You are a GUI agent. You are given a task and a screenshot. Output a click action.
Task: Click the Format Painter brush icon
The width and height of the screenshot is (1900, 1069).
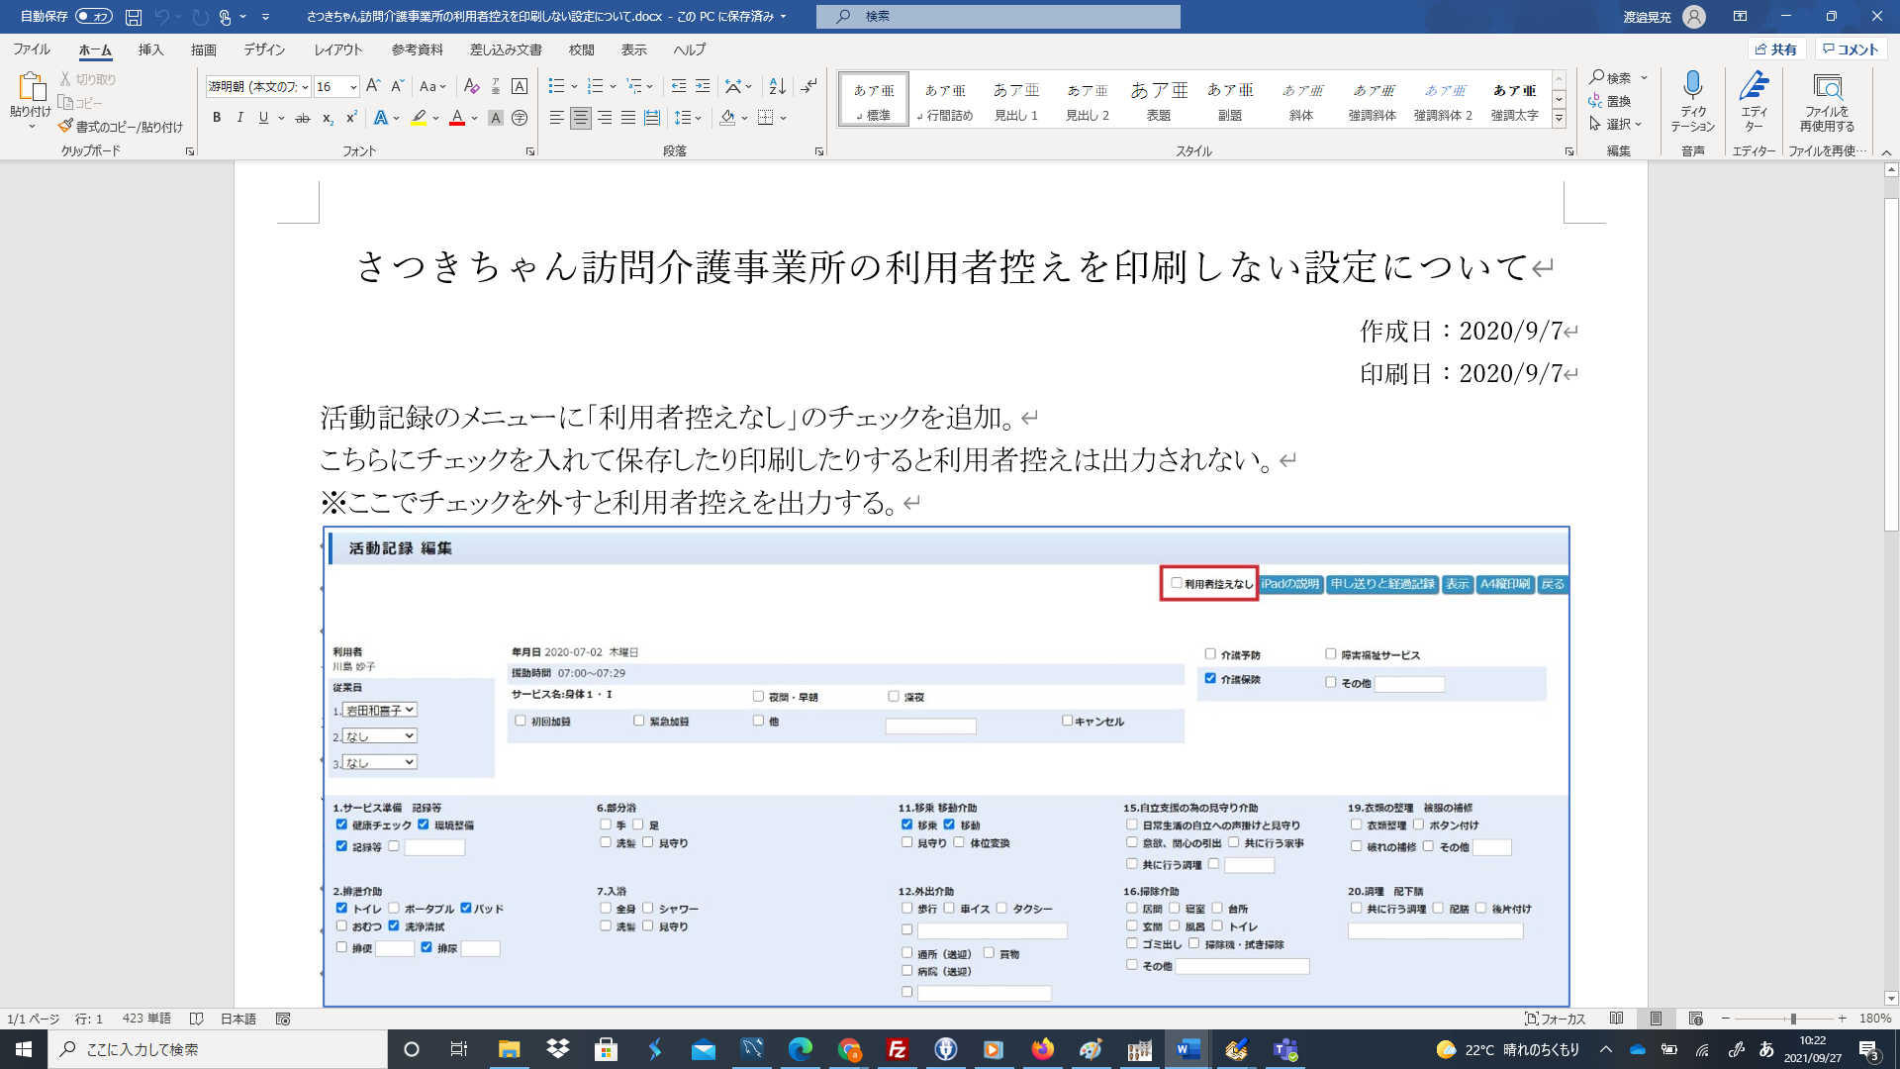pos(65,127)
